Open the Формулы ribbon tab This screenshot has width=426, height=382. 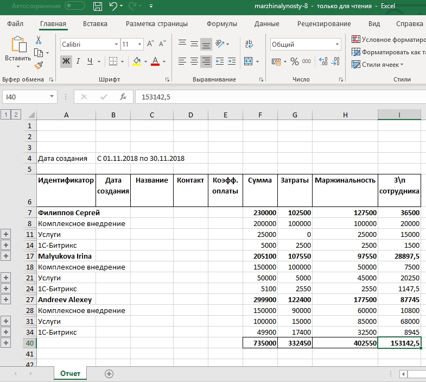tap(221, 24)
